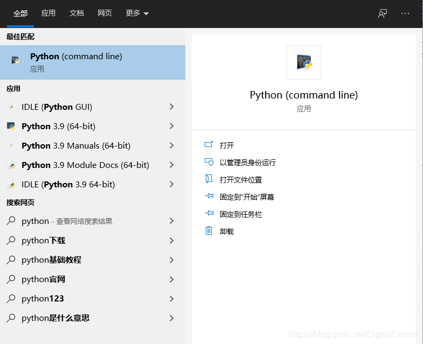Expand arrow for python123 suggestion
The height and width of the screenshot is (344, 423).
click(171, 299)
